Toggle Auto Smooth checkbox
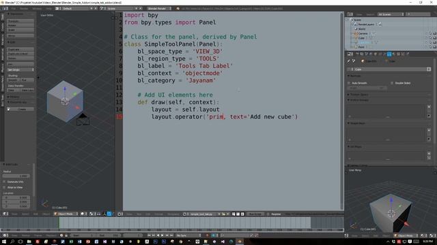Screen dimensions: 437x245 tap(349, 83)
